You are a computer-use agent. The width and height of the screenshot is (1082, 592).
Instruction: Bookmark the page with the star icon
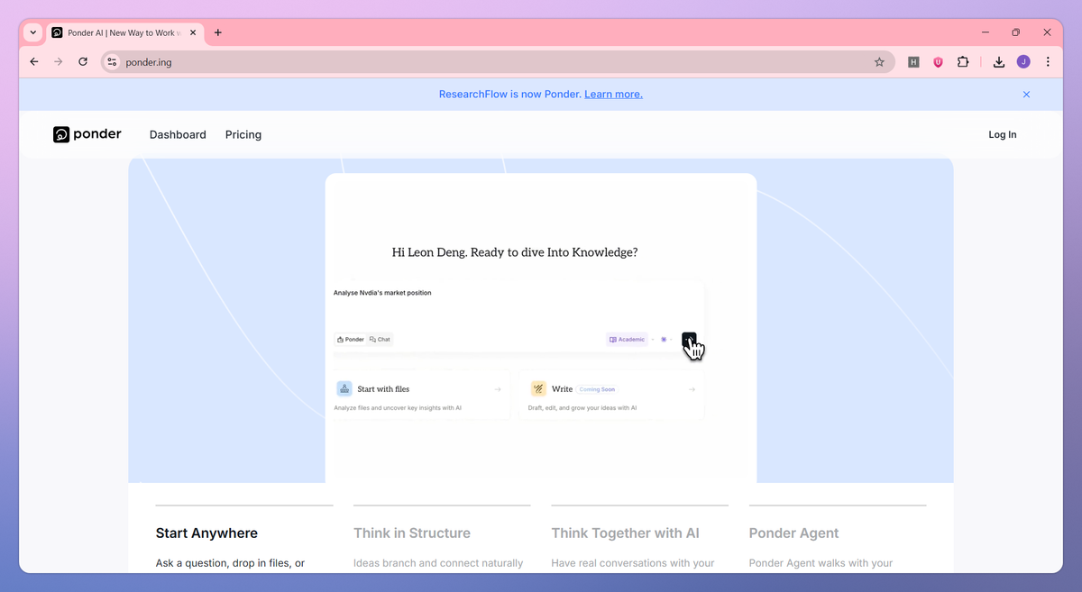pos(879,61)
